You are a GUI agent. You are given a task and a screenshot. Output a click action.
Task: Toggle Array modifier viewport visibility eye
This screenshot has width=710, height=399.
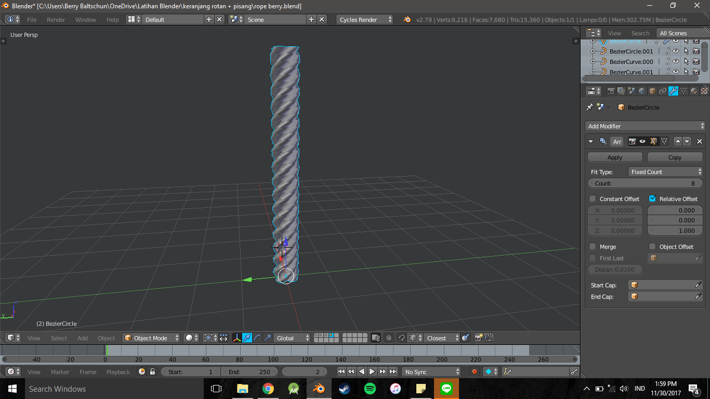(x=642, y=141)
